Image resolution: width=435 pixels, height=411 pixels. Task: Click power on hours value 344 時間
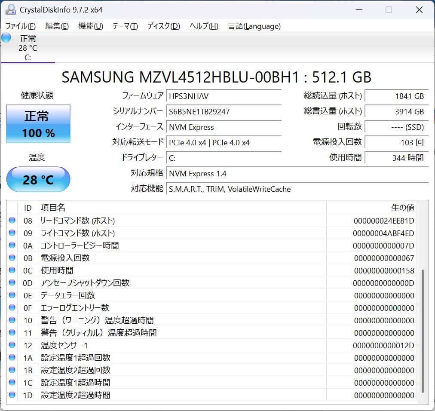pos(397,158)
